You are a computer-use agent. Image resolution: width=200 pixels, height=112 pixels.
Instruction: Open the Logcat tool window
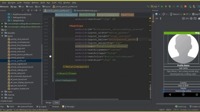tap(41, 106)
